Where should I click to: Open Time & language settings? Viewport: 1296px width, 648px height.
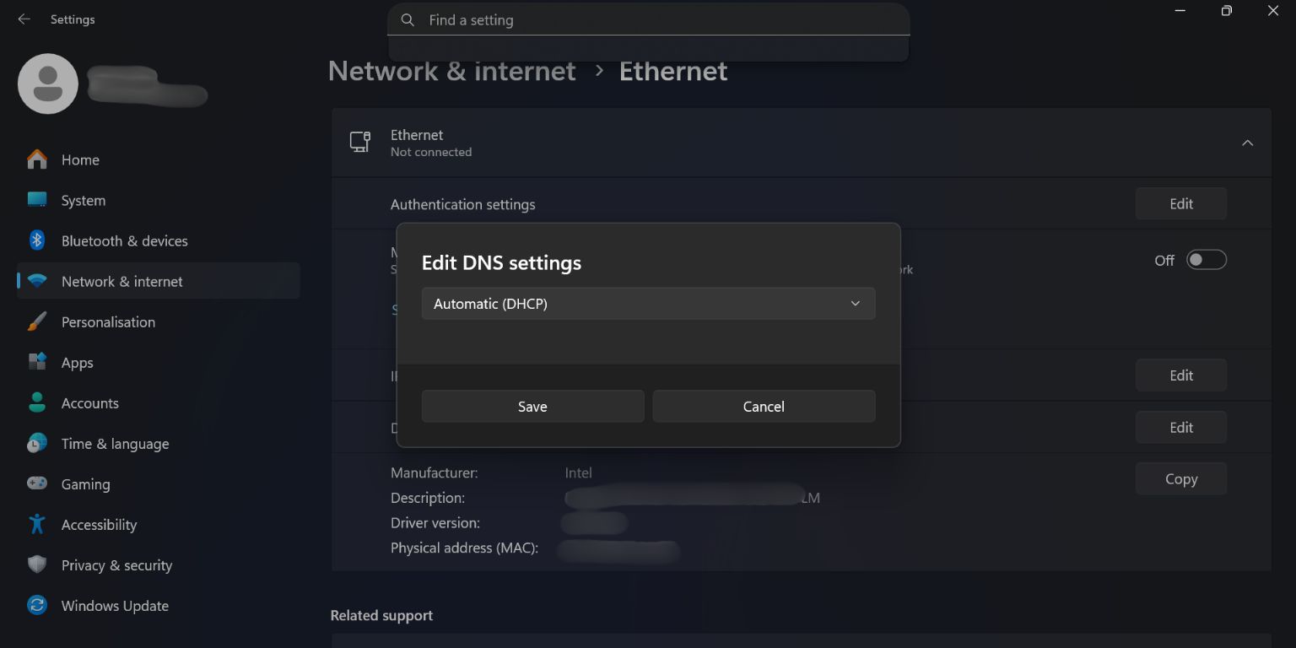pos(37,443)
